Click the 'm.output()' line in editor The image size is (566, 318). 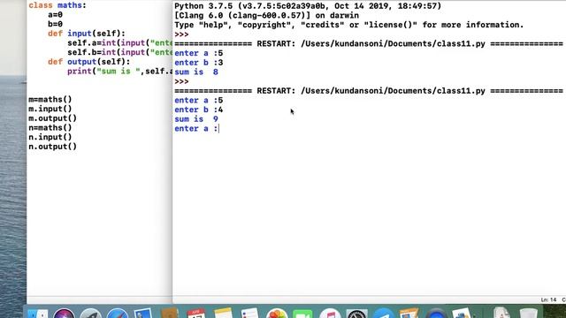click(53, 118)
